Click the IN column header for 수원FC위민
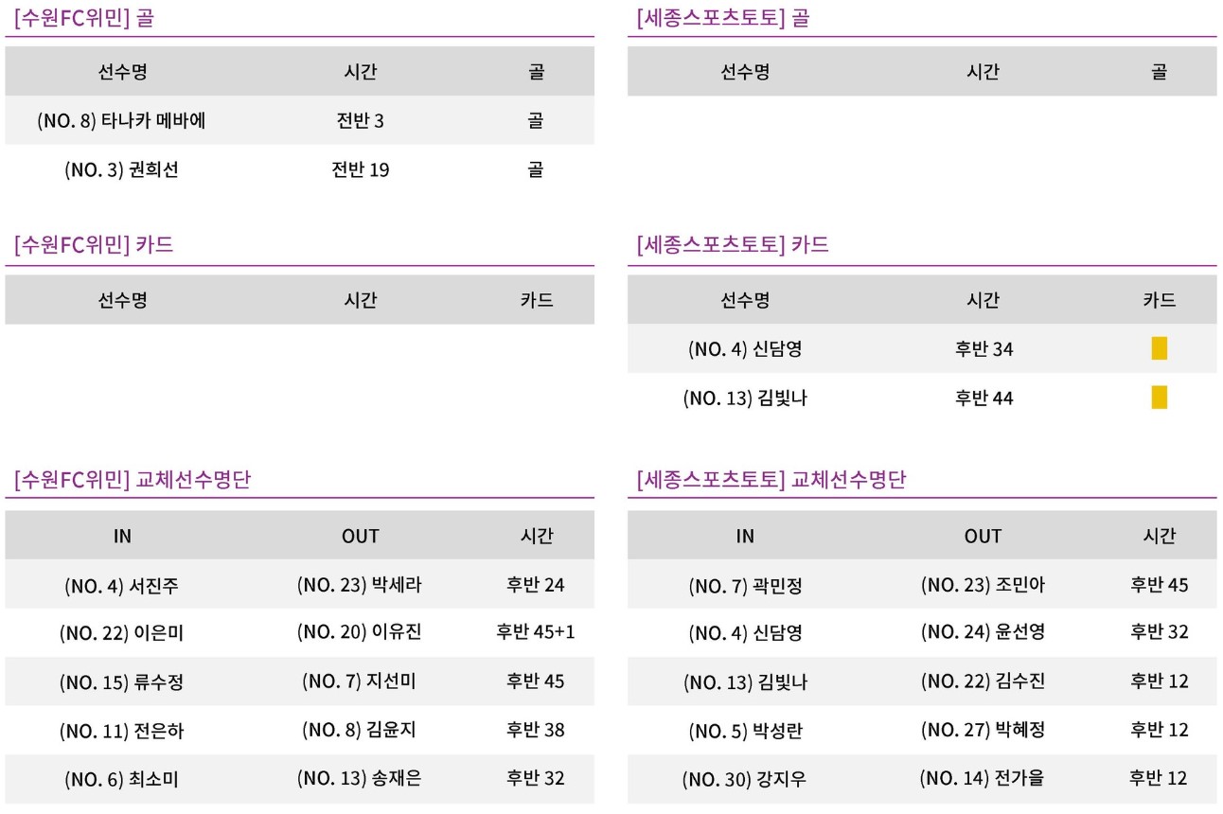This screenshot has height=814, width=1223. pos(122,536)
